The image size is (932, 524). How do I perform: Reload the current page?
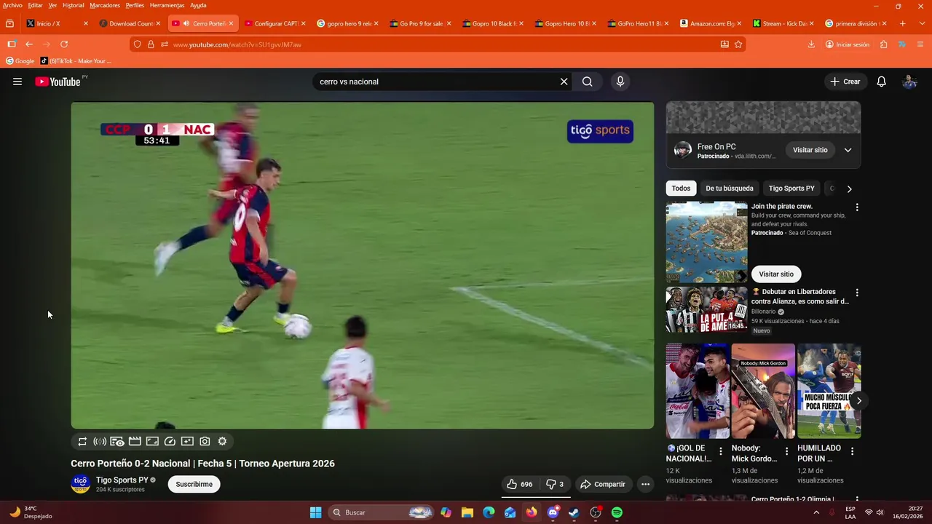64,44
